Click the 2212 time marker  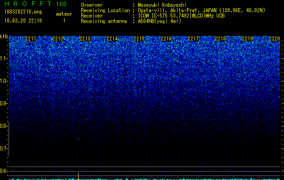pyautogui.click(x=58, y=38)
